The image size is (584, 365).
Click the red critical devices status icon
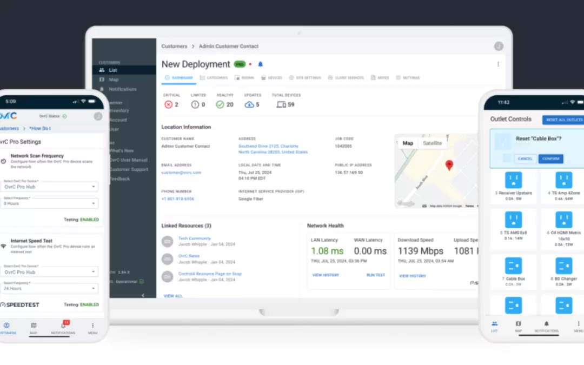(x=168, y=104)
